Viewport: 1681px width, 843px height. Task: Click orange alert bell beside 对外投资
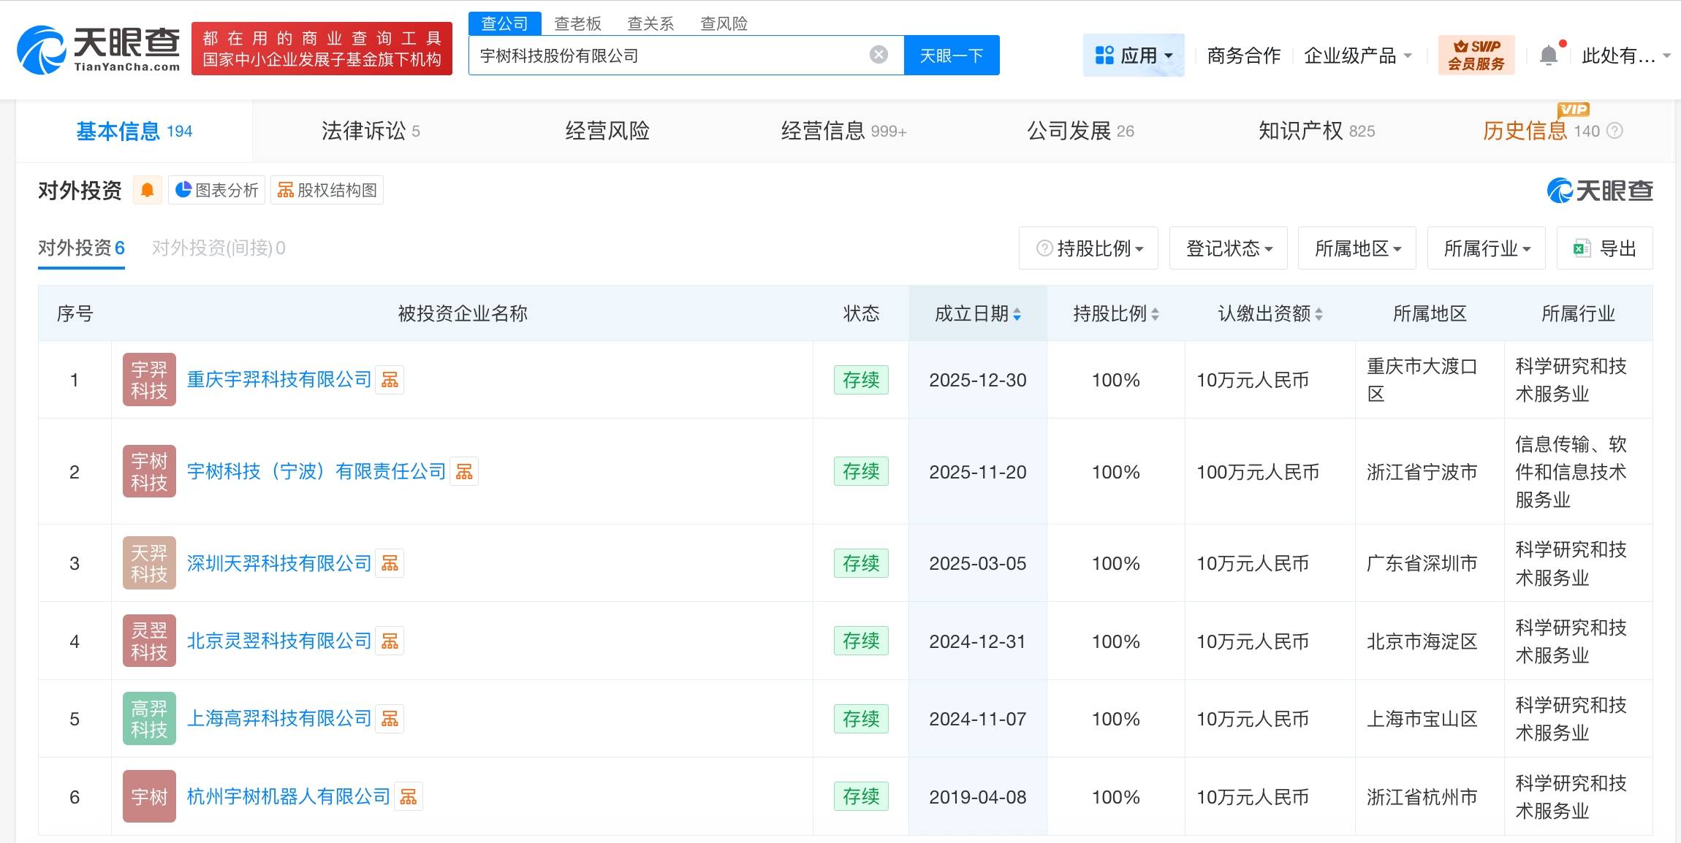[147, 190]
